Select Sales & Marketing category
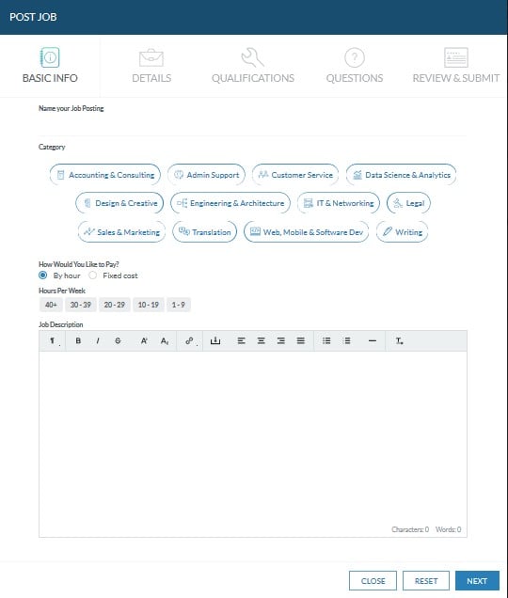This screenshot has width=508, height=598. click(121, 232)
